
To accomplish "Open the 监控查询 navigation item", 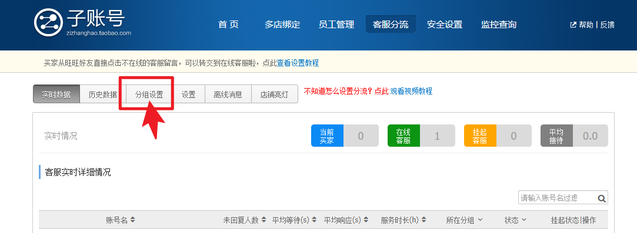I will [x=498, y=24].
